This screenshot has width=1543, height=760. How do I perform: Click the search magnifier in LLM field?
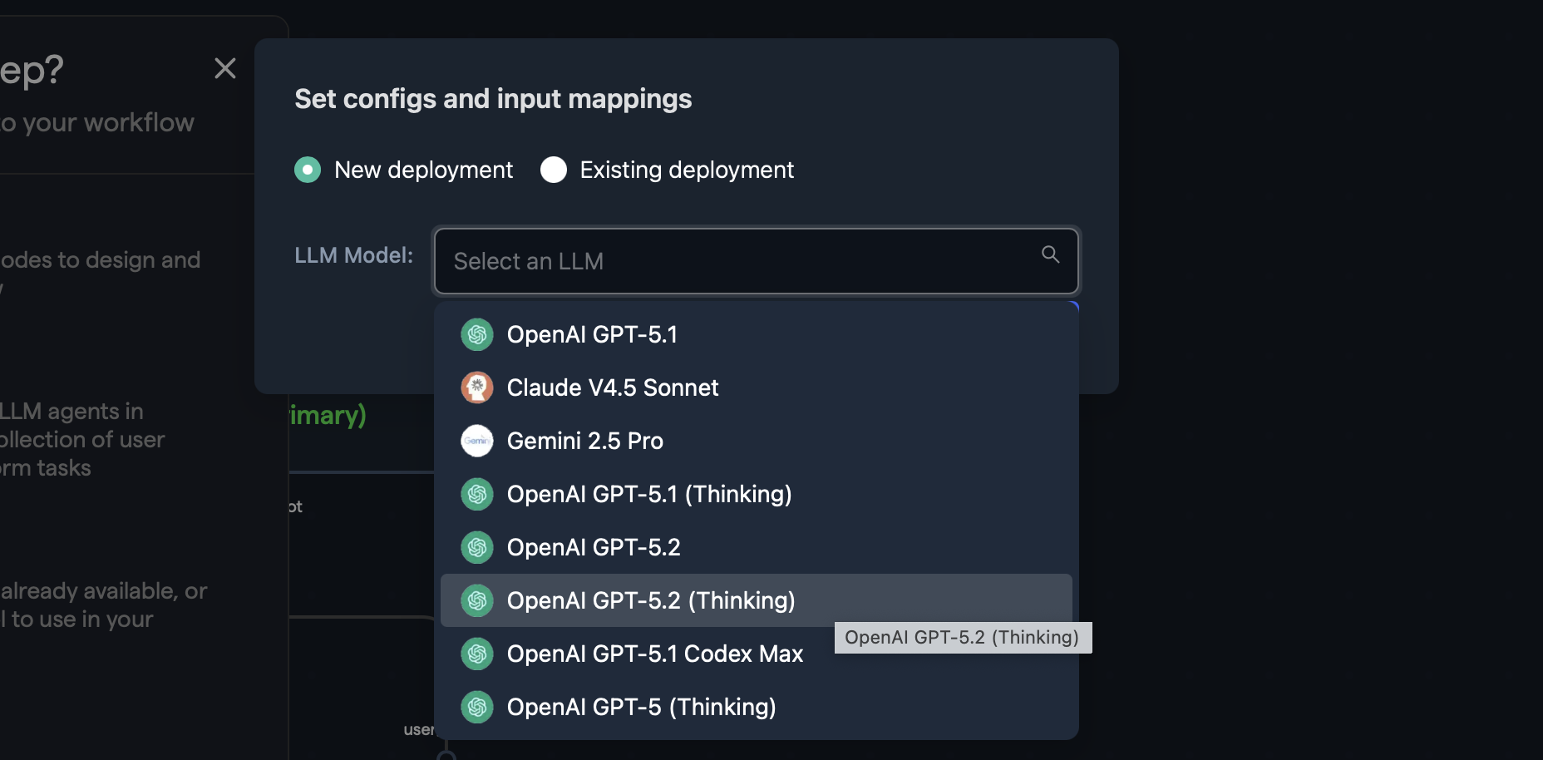[x=1050, y=254]
